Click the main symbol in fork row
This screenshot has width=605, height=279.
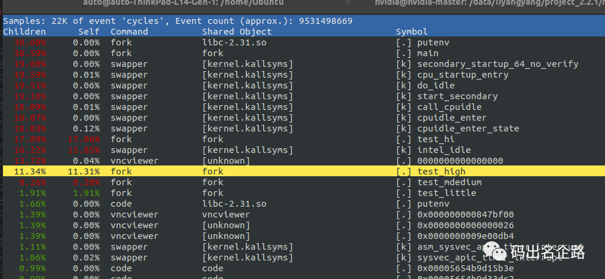click(428, 53)
